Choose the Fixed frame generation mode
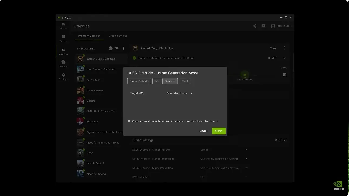Screen dimensions: 349x196 tap(185, 81)
